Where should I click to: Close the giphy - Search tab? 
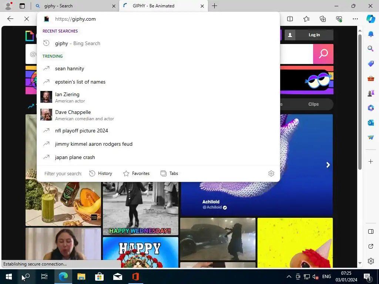(114, 6)
